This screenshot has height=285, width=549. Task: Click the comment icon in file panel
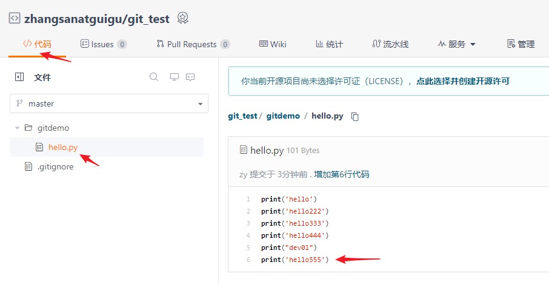click(190, 77)
